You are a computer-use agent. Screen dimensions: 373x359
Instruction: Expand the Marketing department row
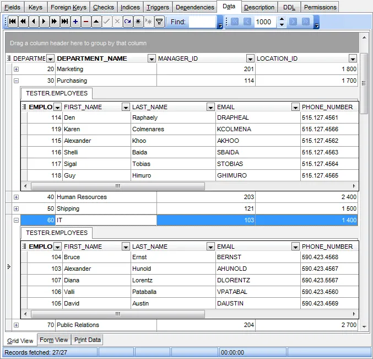(x=16, y=69)
